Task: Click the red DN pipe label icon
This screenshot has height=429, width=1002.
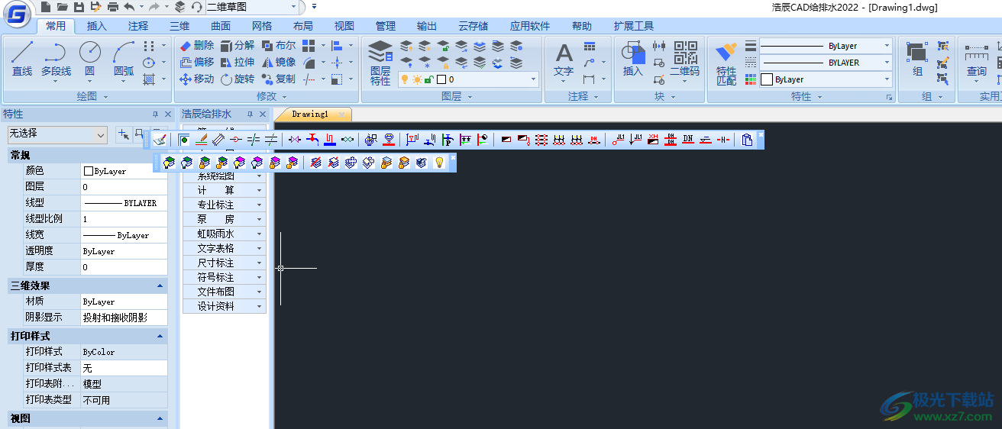Action: pyautogui.click(x=687, y=140)
